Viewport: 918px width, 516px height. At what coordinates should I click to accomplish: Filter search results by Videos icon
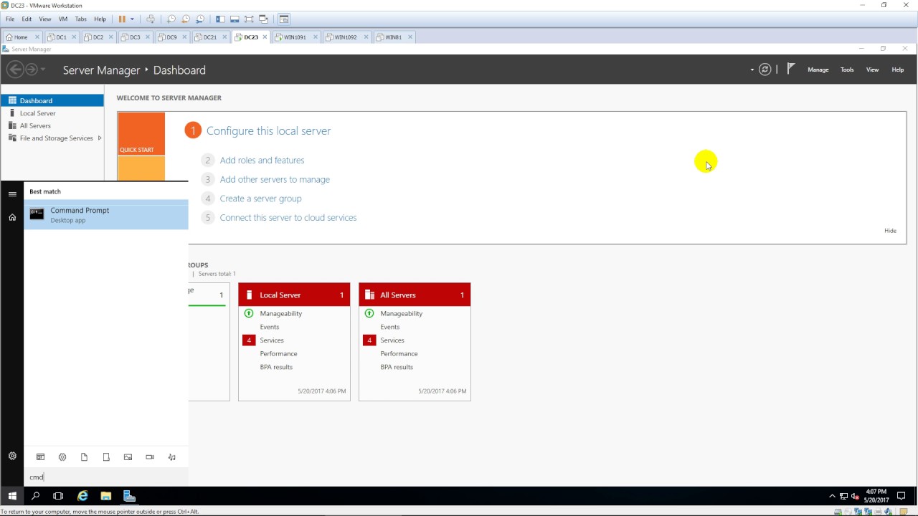150,457
